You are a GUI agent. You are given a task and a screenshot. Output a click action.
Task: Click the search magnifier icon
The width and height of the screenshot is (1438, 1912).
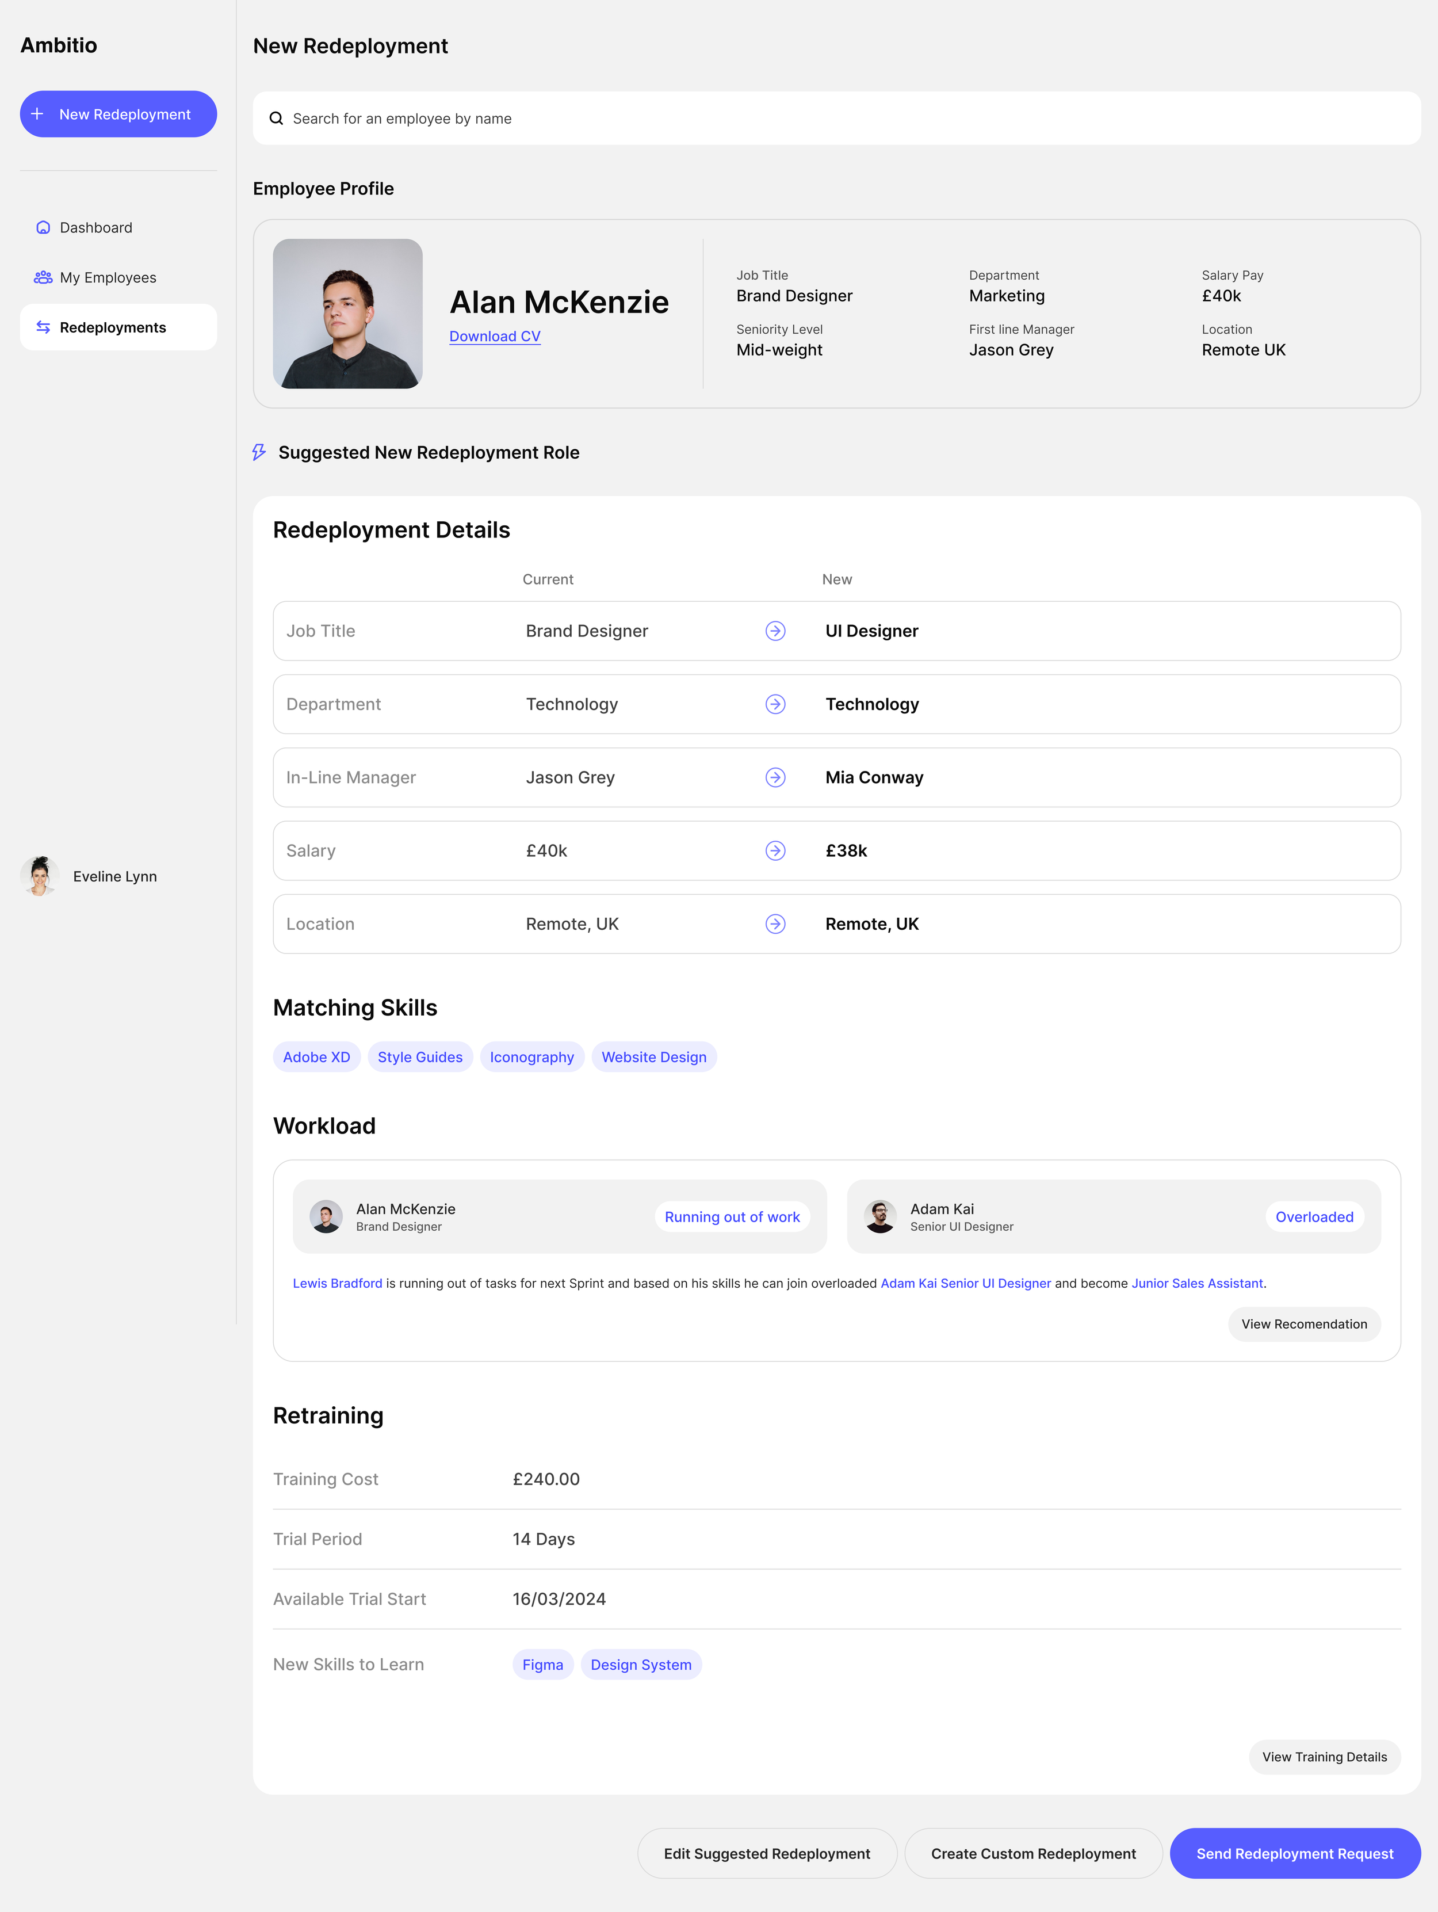coord(277,119)
